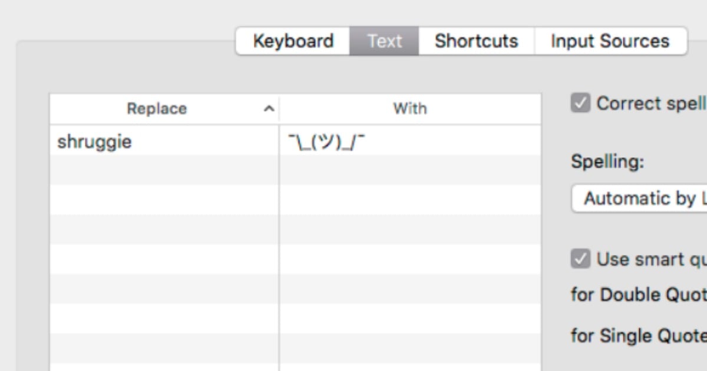707x371 pixels.
Task: Click the empty With row below the emoticon
Action: coord(410,171)
